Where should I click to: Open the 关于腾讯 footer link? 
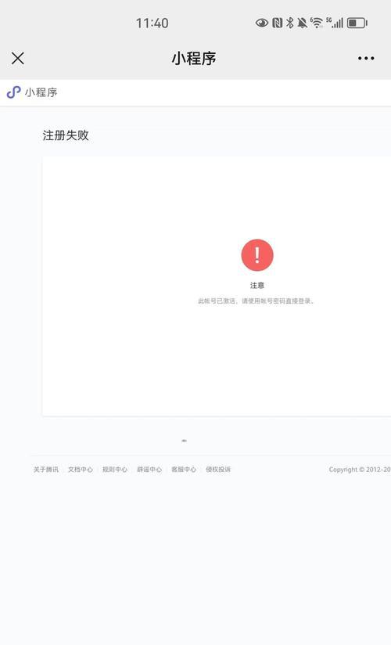46,470
